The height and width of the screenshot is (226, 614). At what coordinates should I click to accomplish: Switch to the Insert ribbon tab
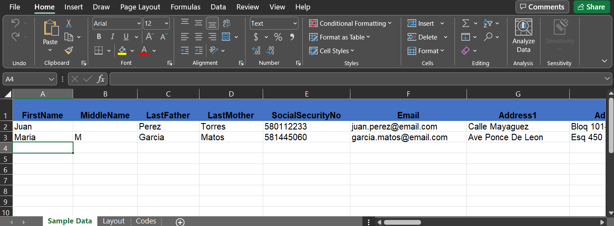74,7
